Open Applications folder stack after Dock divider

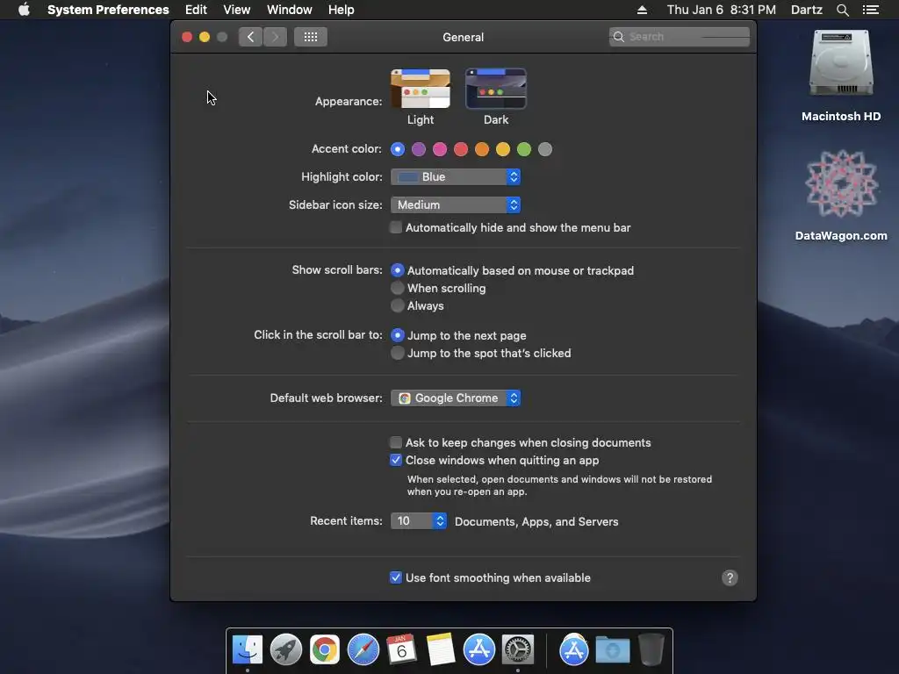(x=574, y=649)
